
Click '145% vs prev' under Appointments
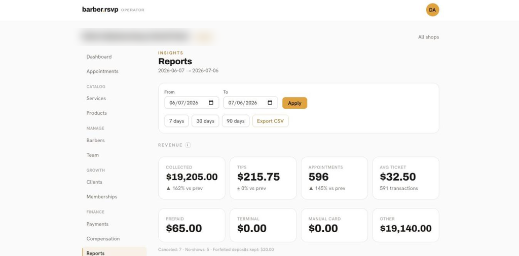coord(327,188)
